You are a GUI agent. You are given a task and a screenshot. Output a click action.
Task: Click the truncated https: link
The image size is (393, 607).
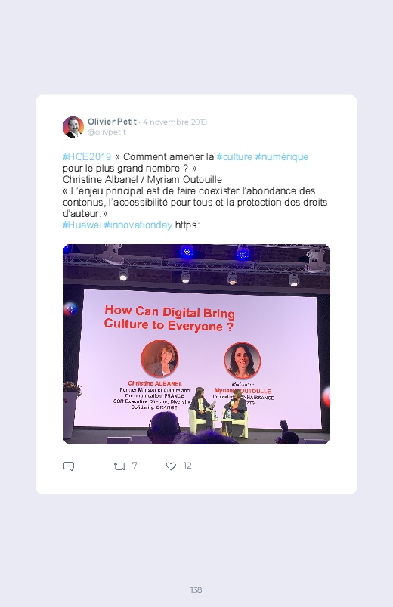(187, 225)
